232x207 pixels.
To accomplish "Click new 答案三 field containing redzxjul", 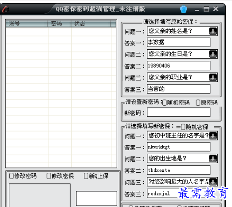I will coord(178,193).
